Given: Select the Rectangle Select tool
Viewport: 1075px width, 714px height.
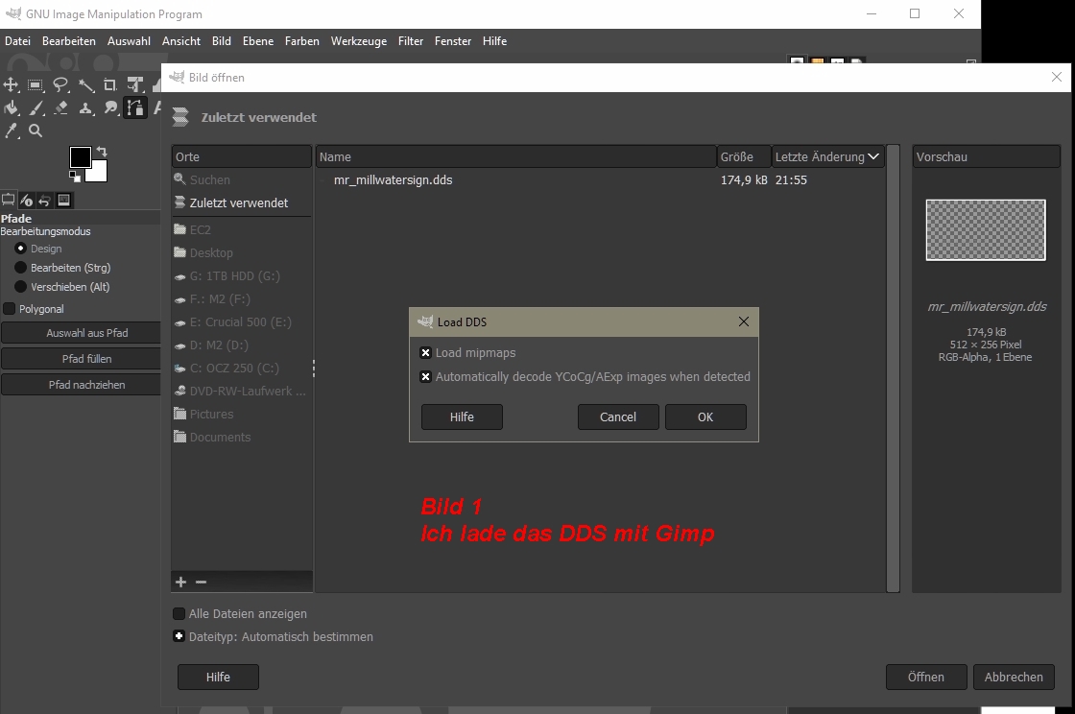Looking at the screenshot, I should [36, 85].
